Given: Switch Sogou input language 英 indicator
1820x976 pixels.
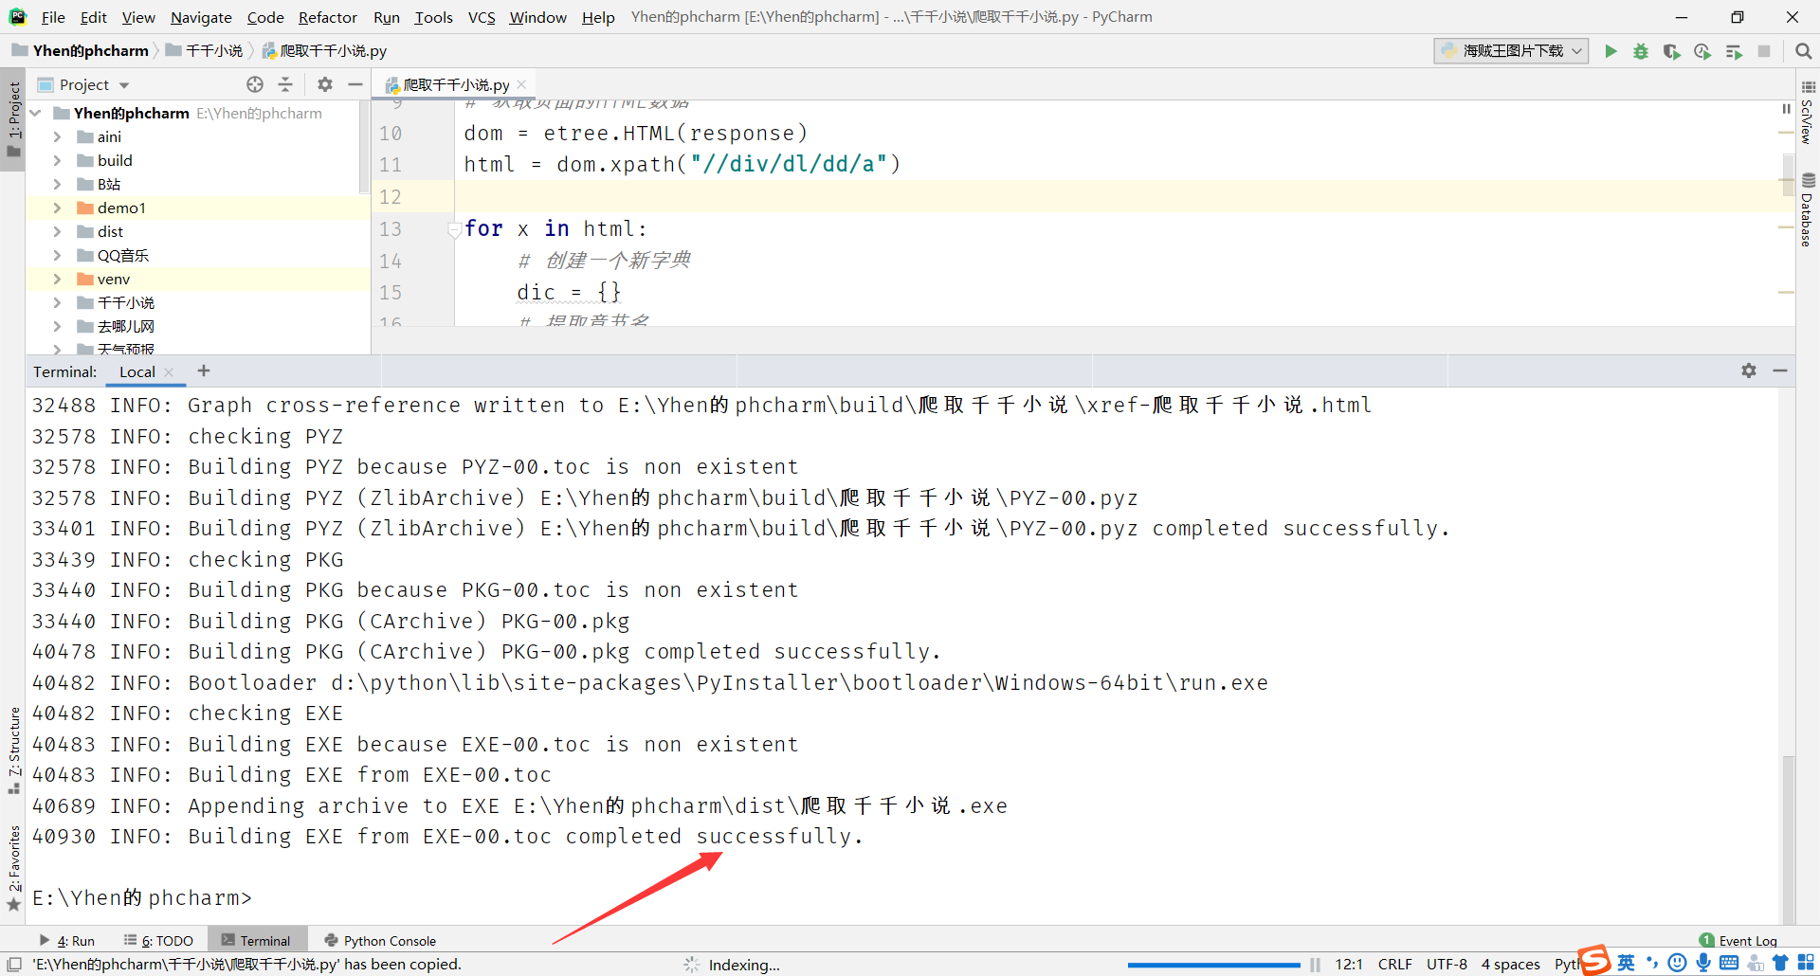Looking at the screenshot, I should coord(1627,963).
